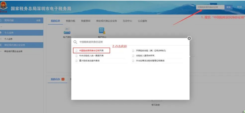Click the magnifier icon in the popup

(x=75, y=42)
